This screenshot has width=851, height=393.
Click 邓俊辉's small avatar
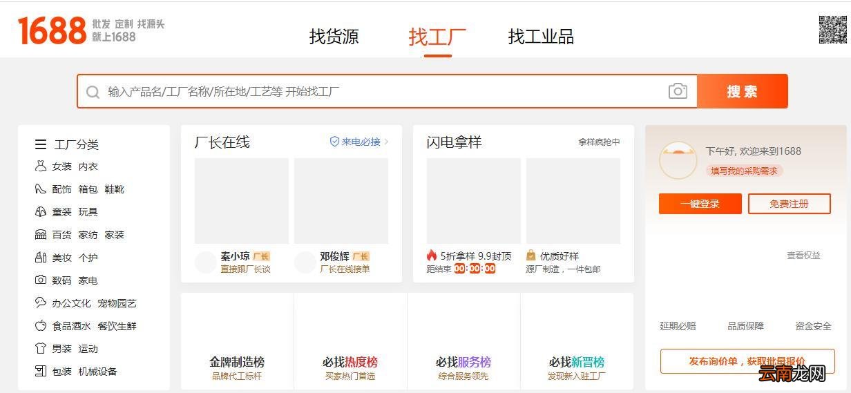point(305,262)
